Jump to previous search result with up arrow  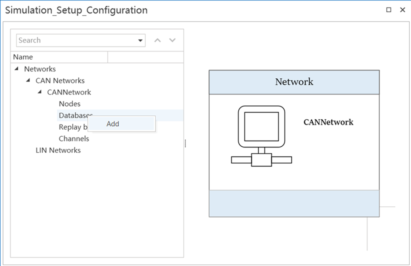[158, 40]
